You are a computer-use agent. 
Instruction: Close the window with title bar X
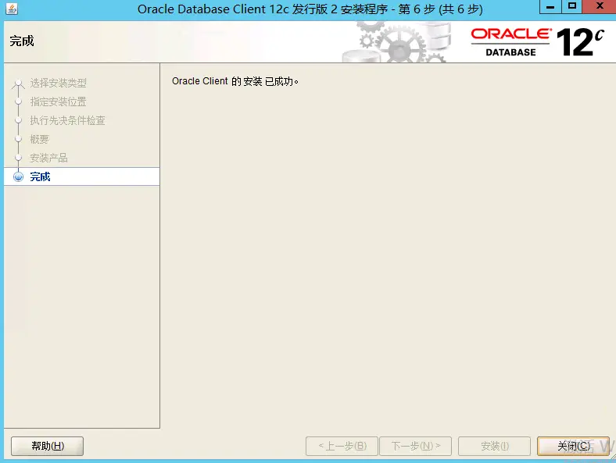(599, 7)
